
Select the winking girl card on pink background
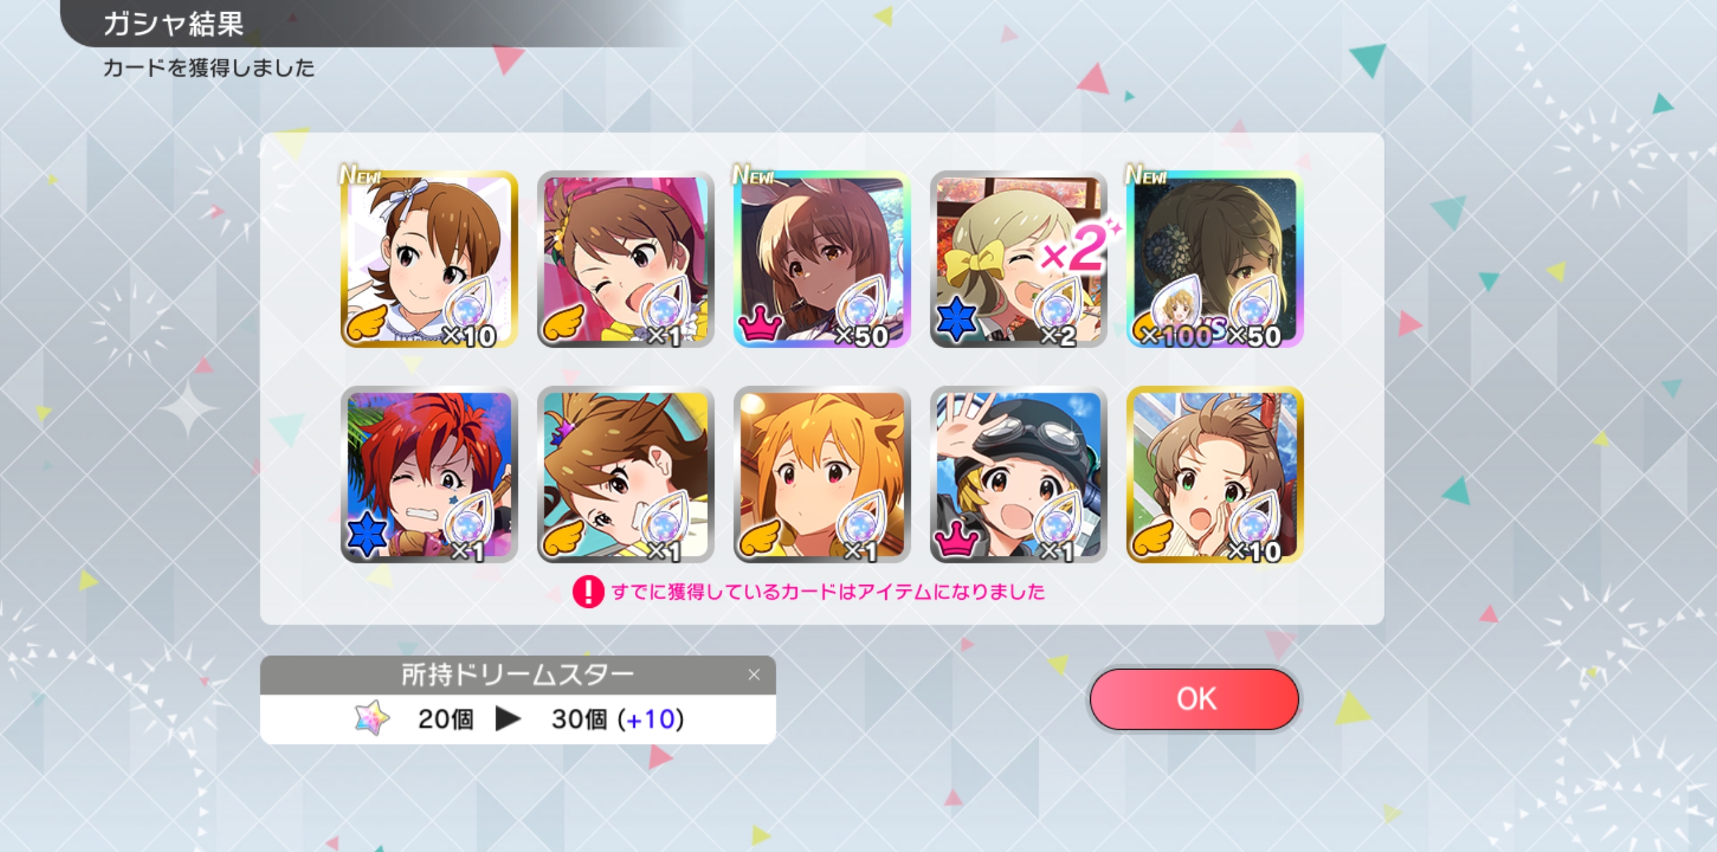click(x=626, y=260)
